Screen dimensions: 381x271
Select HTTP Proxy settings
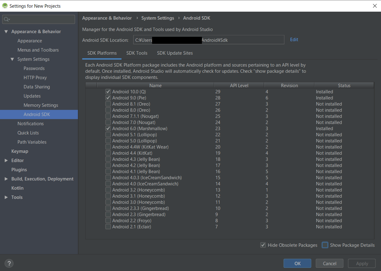35,78
